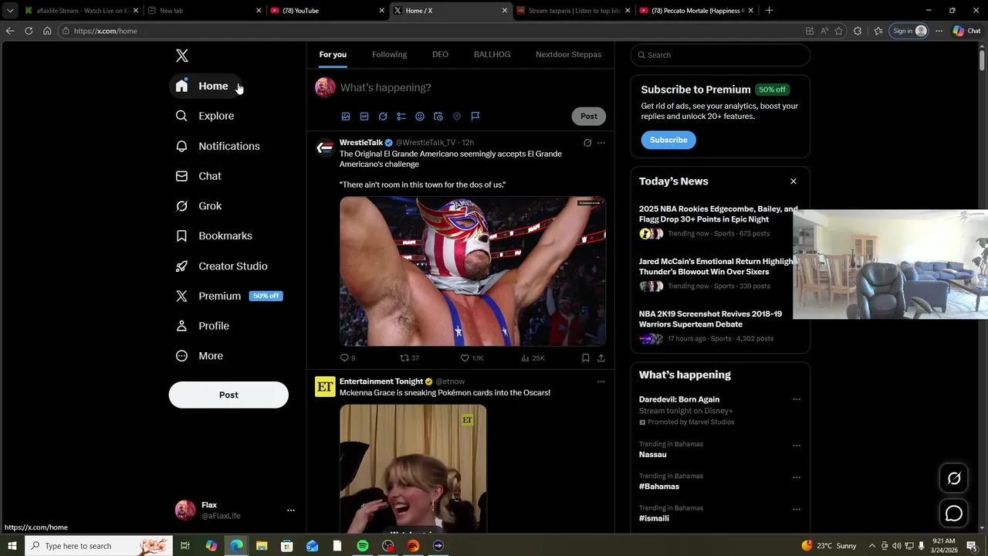Open Entertainment Tonight profile name
The image size is (988, 556).
pyautogui.click(x=381, y=381)
